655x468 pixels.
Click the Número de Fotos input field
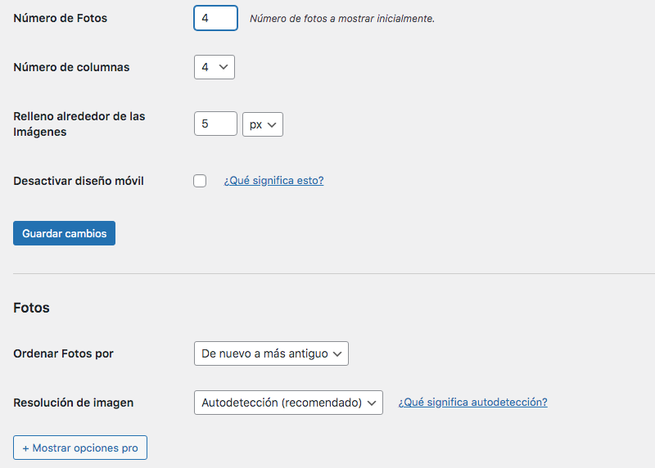tap(215, 18)
